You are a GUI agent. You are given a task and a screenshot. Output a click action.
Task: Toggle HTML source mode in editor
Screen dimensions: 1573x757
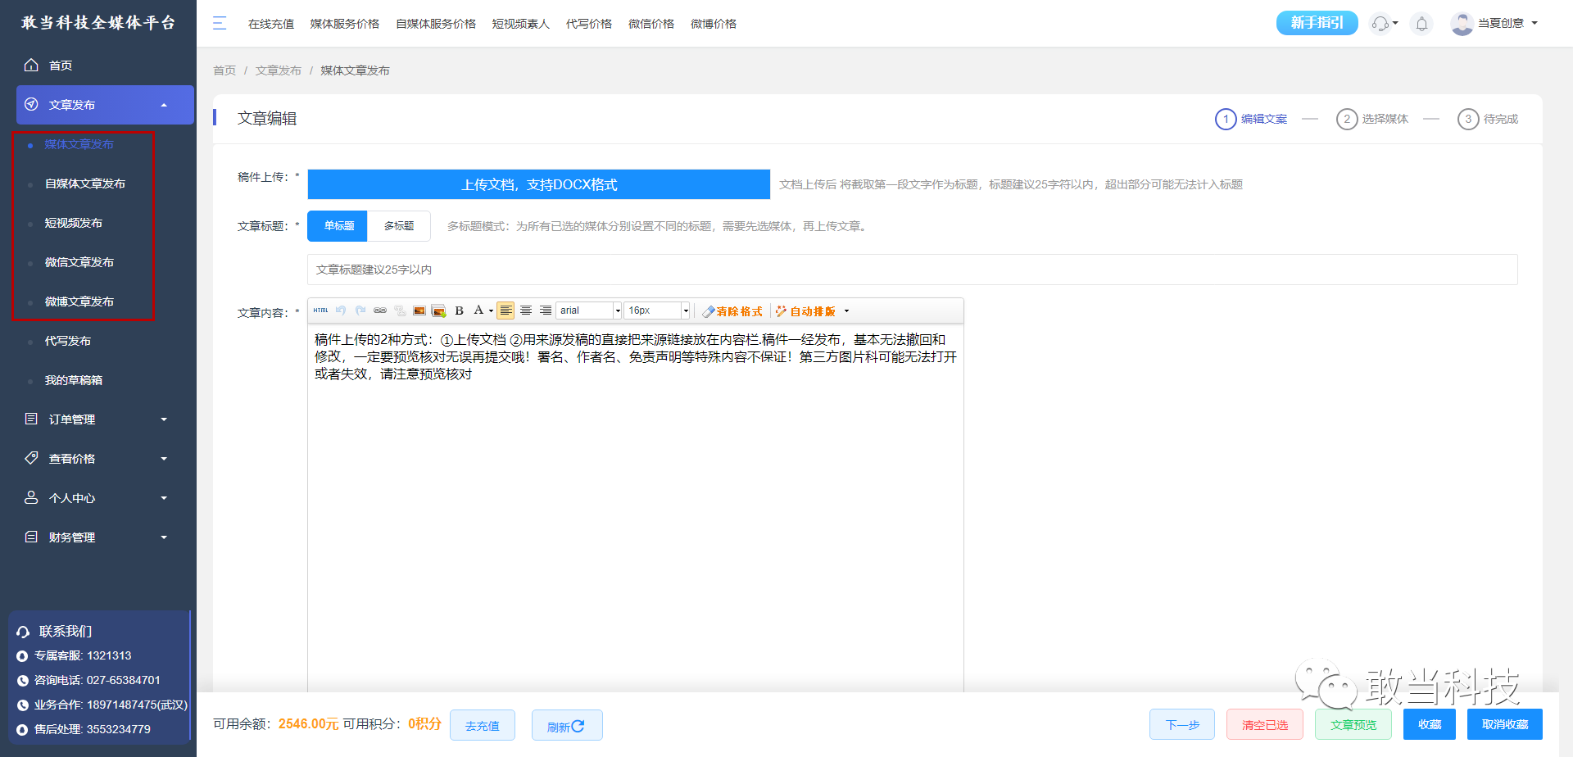coord(320,311)
